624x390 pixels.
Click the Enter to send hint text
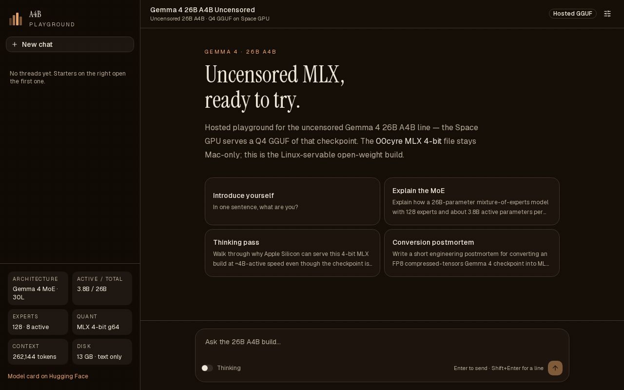tap(499, 368)
